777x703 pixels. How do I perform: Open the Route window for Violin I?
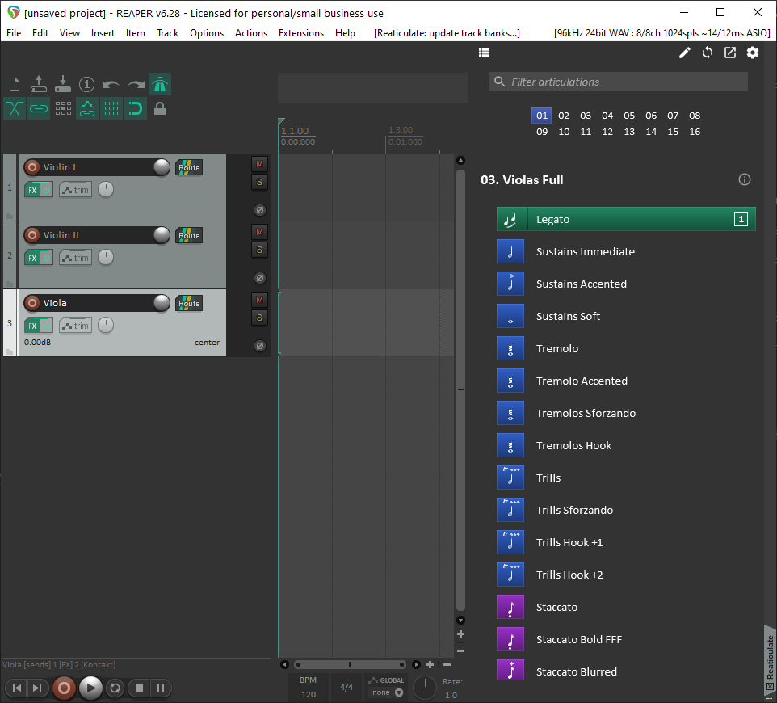coord(188,167)
